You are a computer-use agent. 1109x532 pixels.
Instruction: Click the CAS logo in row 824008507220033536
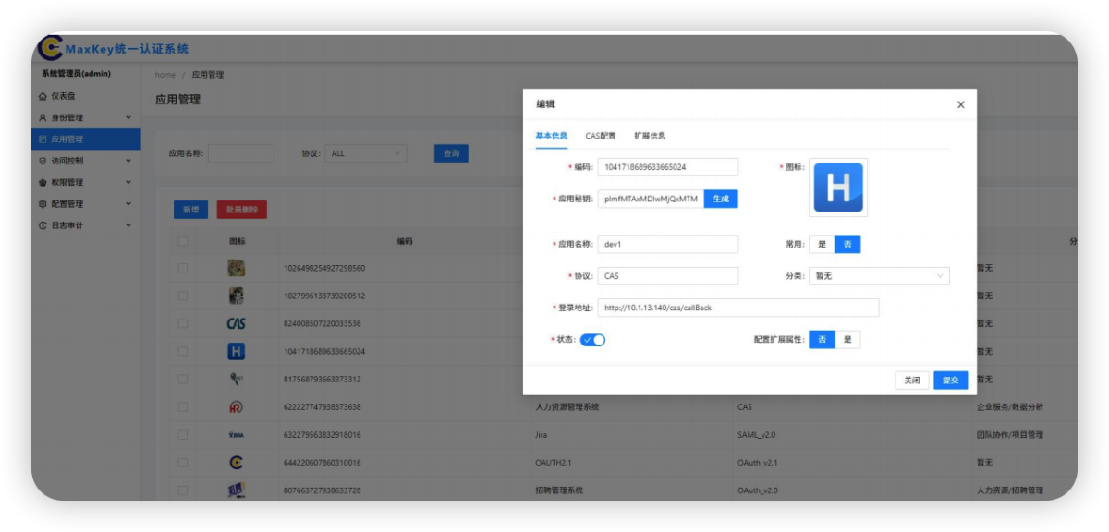237,323
